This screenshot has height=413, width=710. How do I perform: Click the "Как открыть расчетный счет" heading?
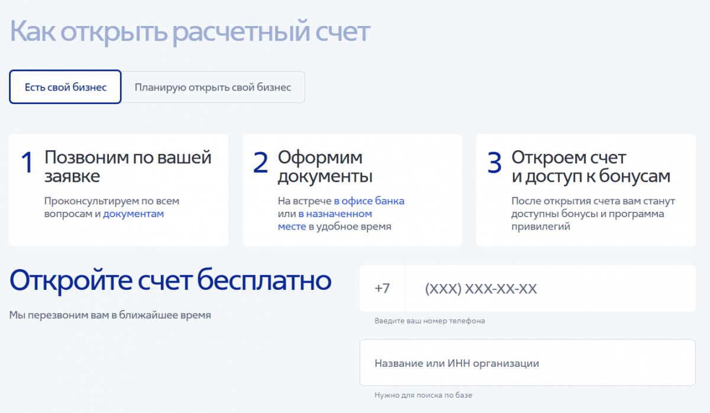coord(190,31)
